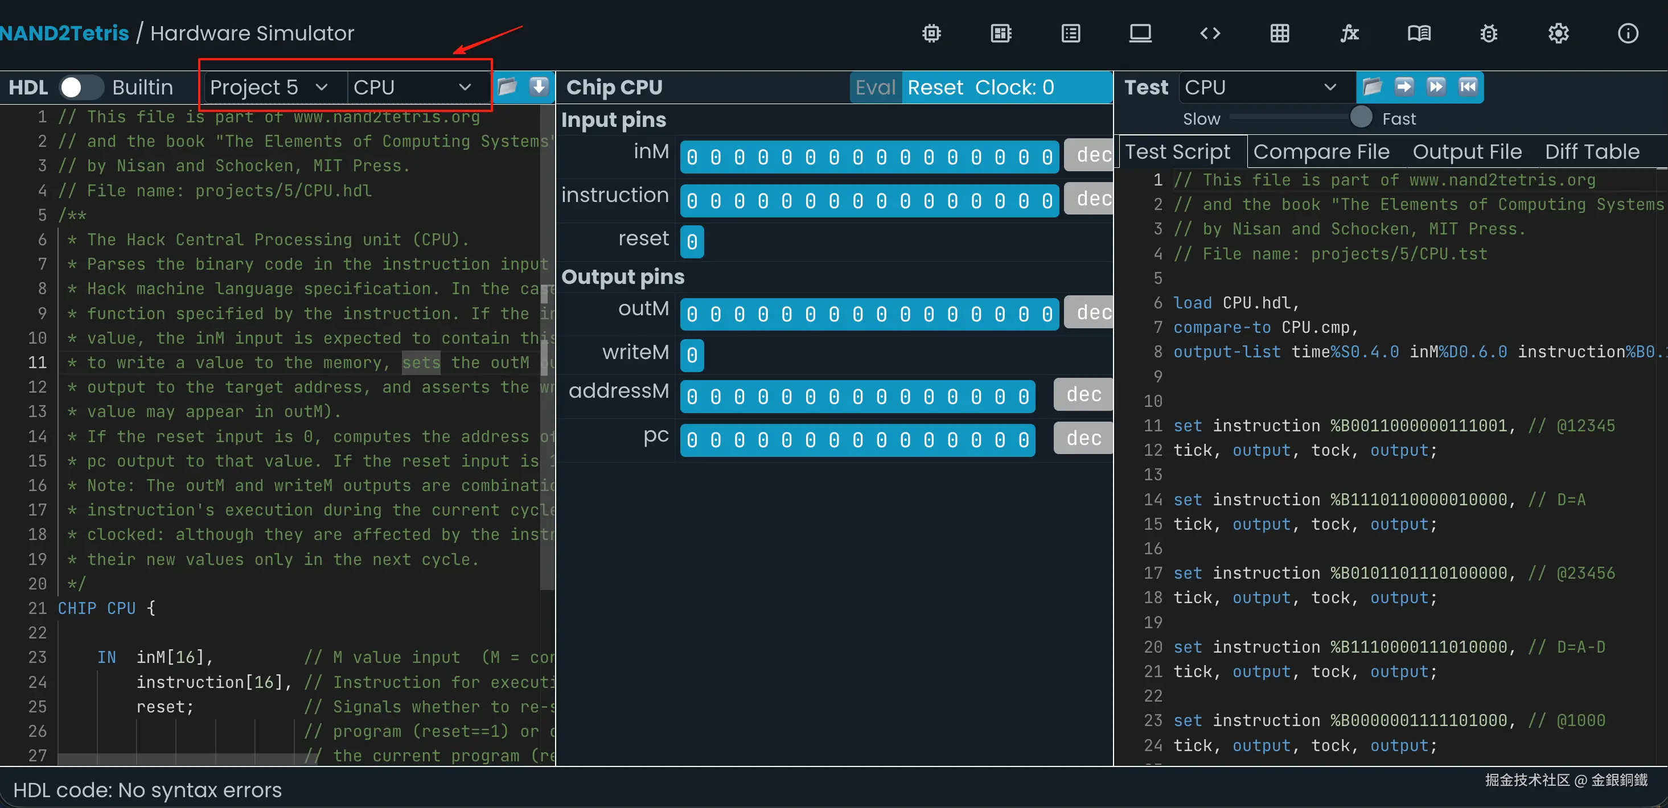1668x808 pixels.
Task: Toggle the reset input pin bit
Action: pos(692,241)
